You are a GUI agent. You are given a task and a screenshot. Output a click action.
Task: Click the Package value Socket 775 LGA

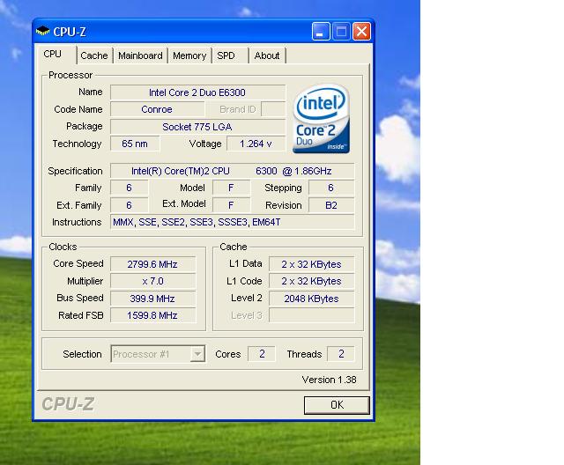197,127
